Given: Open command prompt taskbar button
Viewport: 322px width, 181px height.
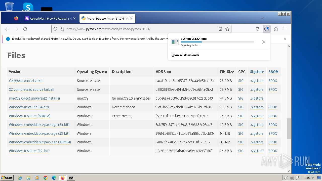Looking at the screenshot, I should [71, 178].
